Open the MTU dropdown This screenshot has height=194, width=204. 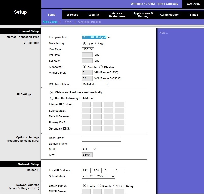point(89,149)
